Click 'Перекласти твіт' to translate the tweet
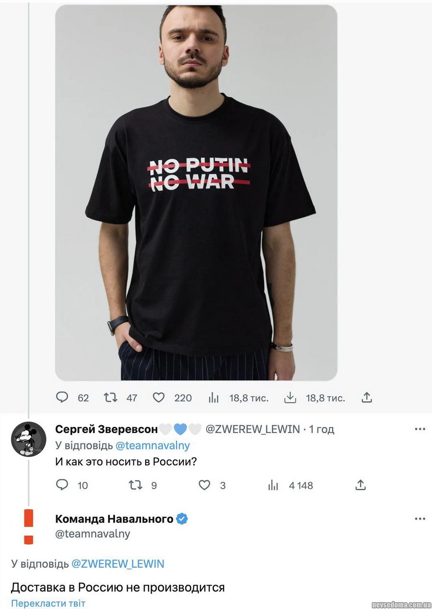The width and height of the screenshot is (432, 609). 48,603
